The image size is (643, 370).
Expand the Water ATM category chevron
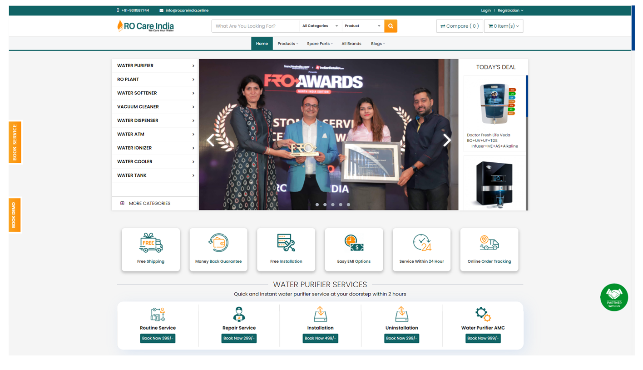coord(193,135)
